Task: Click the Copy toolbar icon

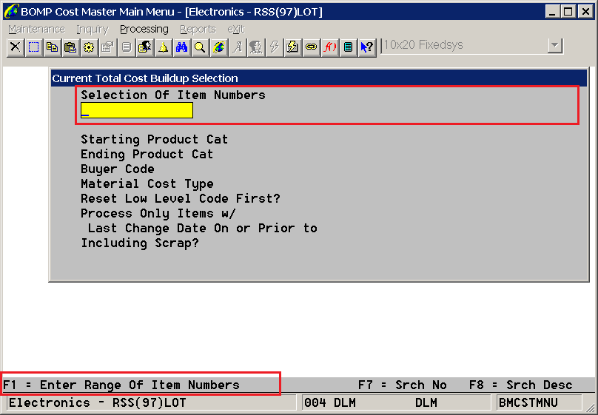Action: (x=52, y=47)
